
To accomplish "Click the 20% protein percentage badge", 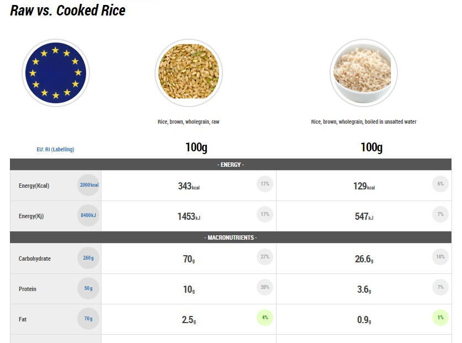I will [265, 287].
